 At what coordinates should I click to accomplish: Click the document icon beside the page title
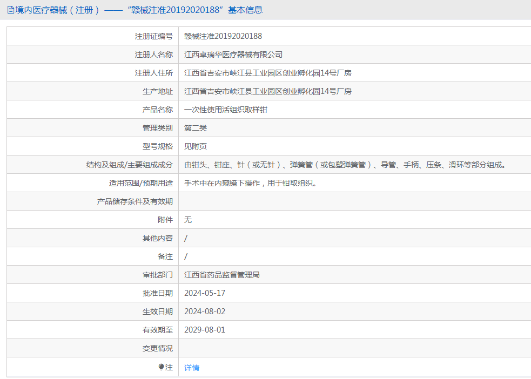coord(11,10)
